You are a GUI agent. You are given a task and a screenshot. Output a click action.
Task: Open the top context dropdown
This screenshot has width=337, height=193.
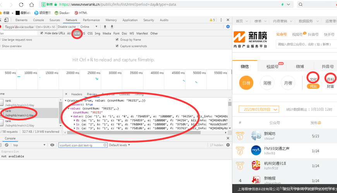[29, 145]
